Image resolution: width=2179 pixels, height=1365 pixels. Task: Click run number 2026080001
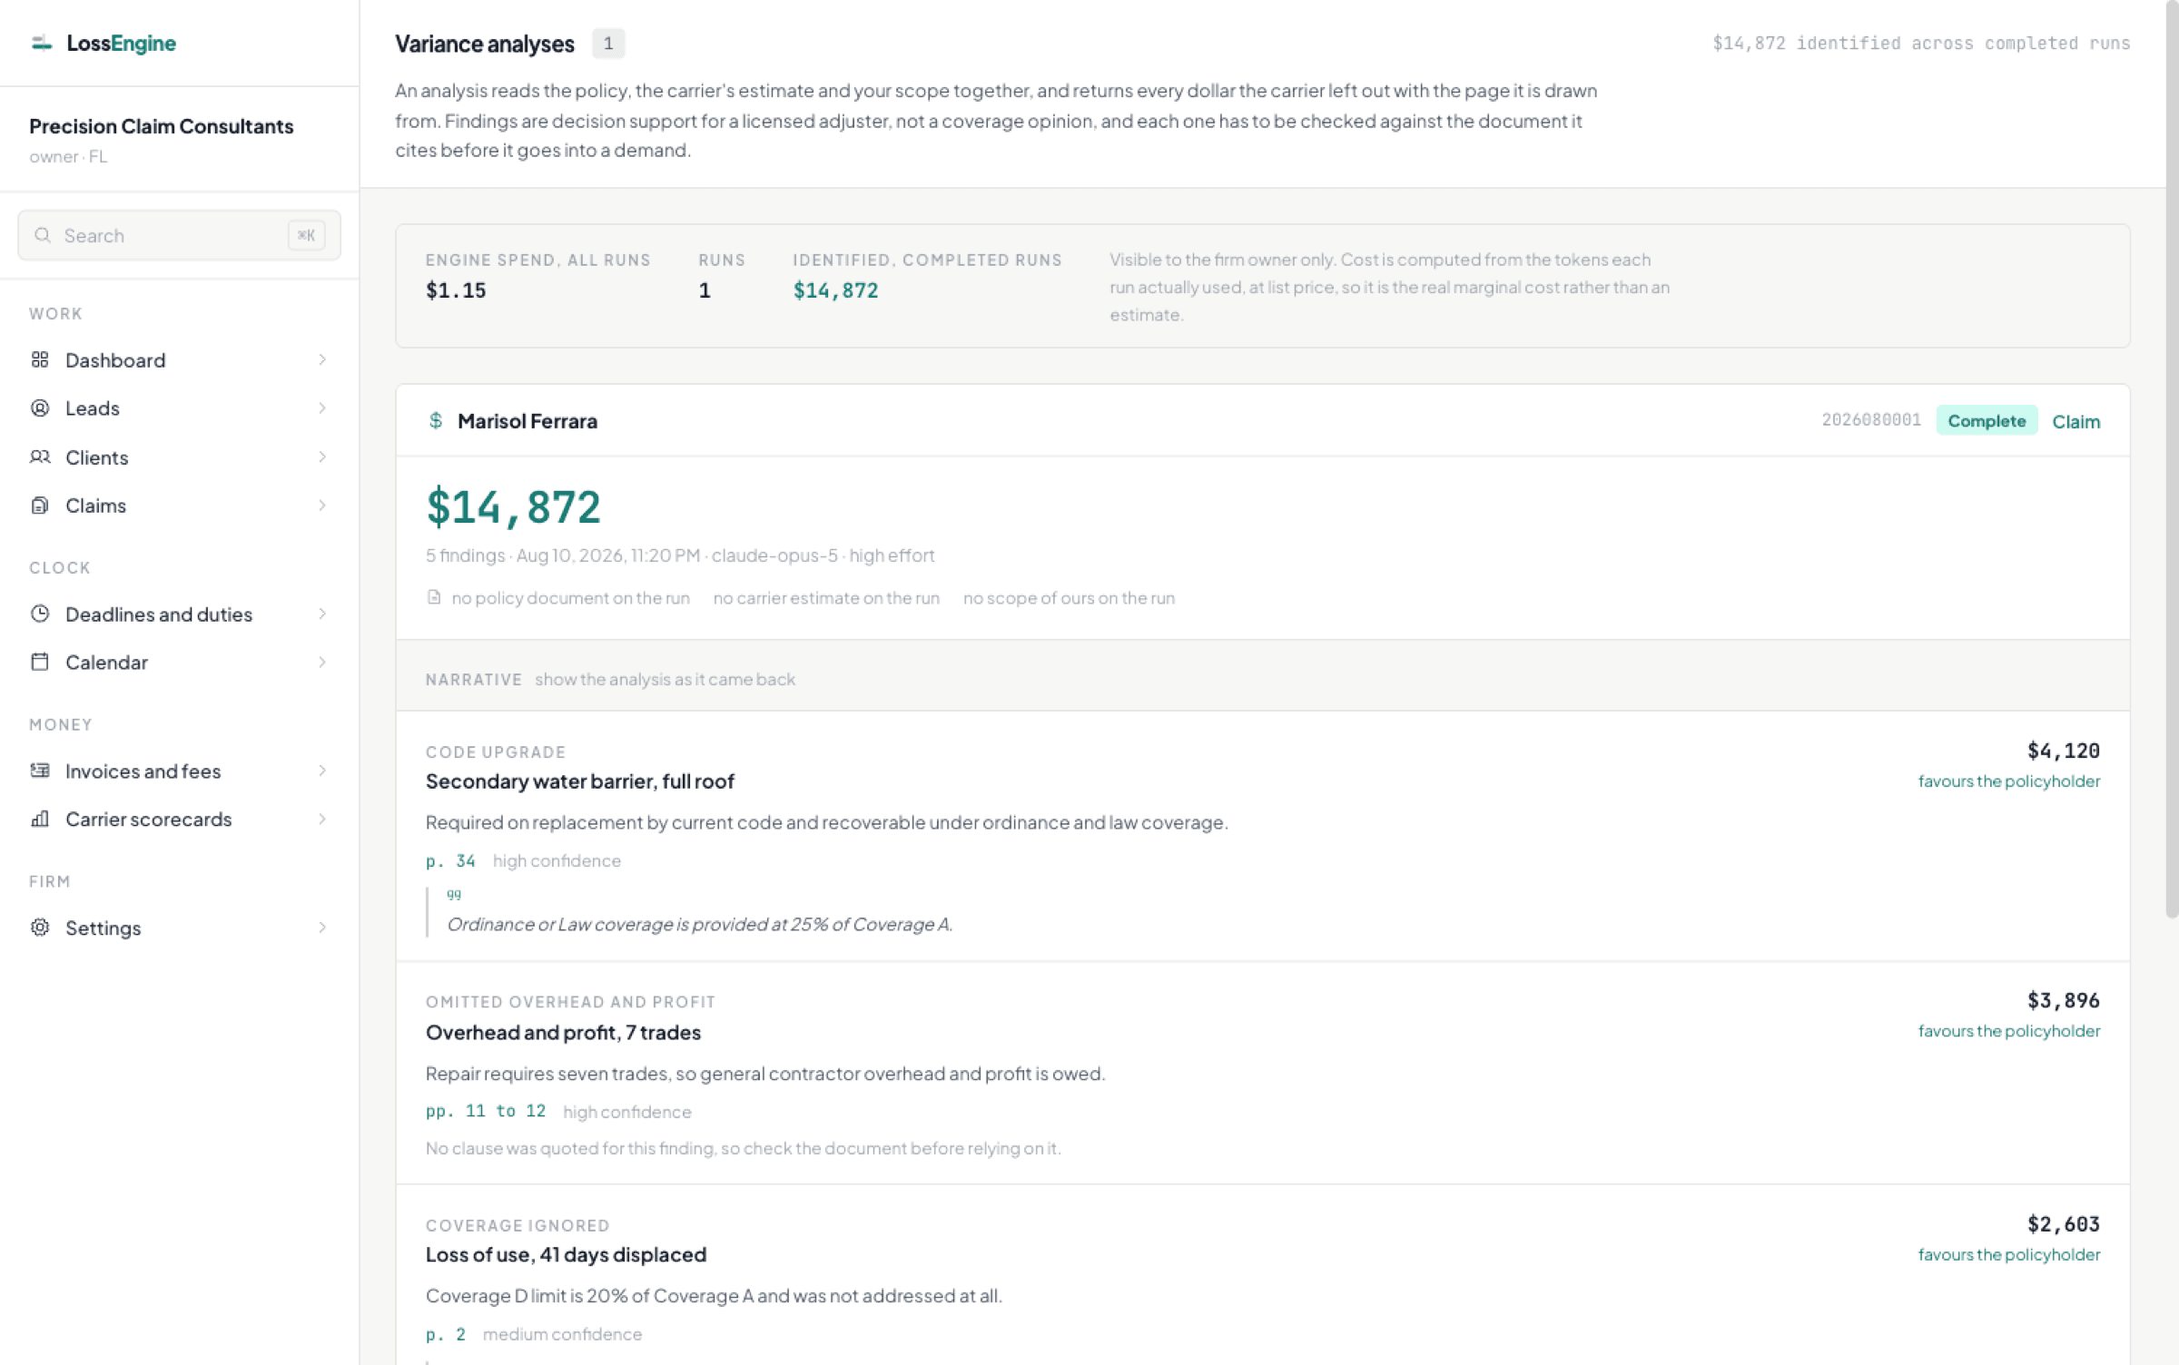point(1871,420)
